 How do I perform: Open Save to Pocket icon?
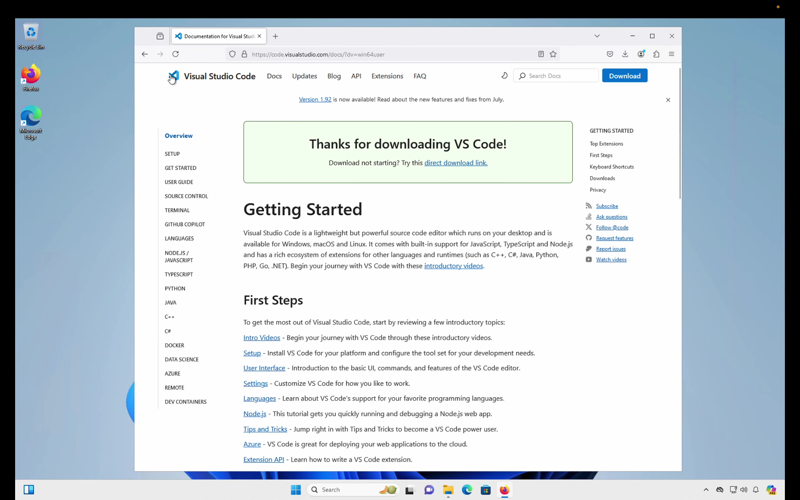click(610, 54)
